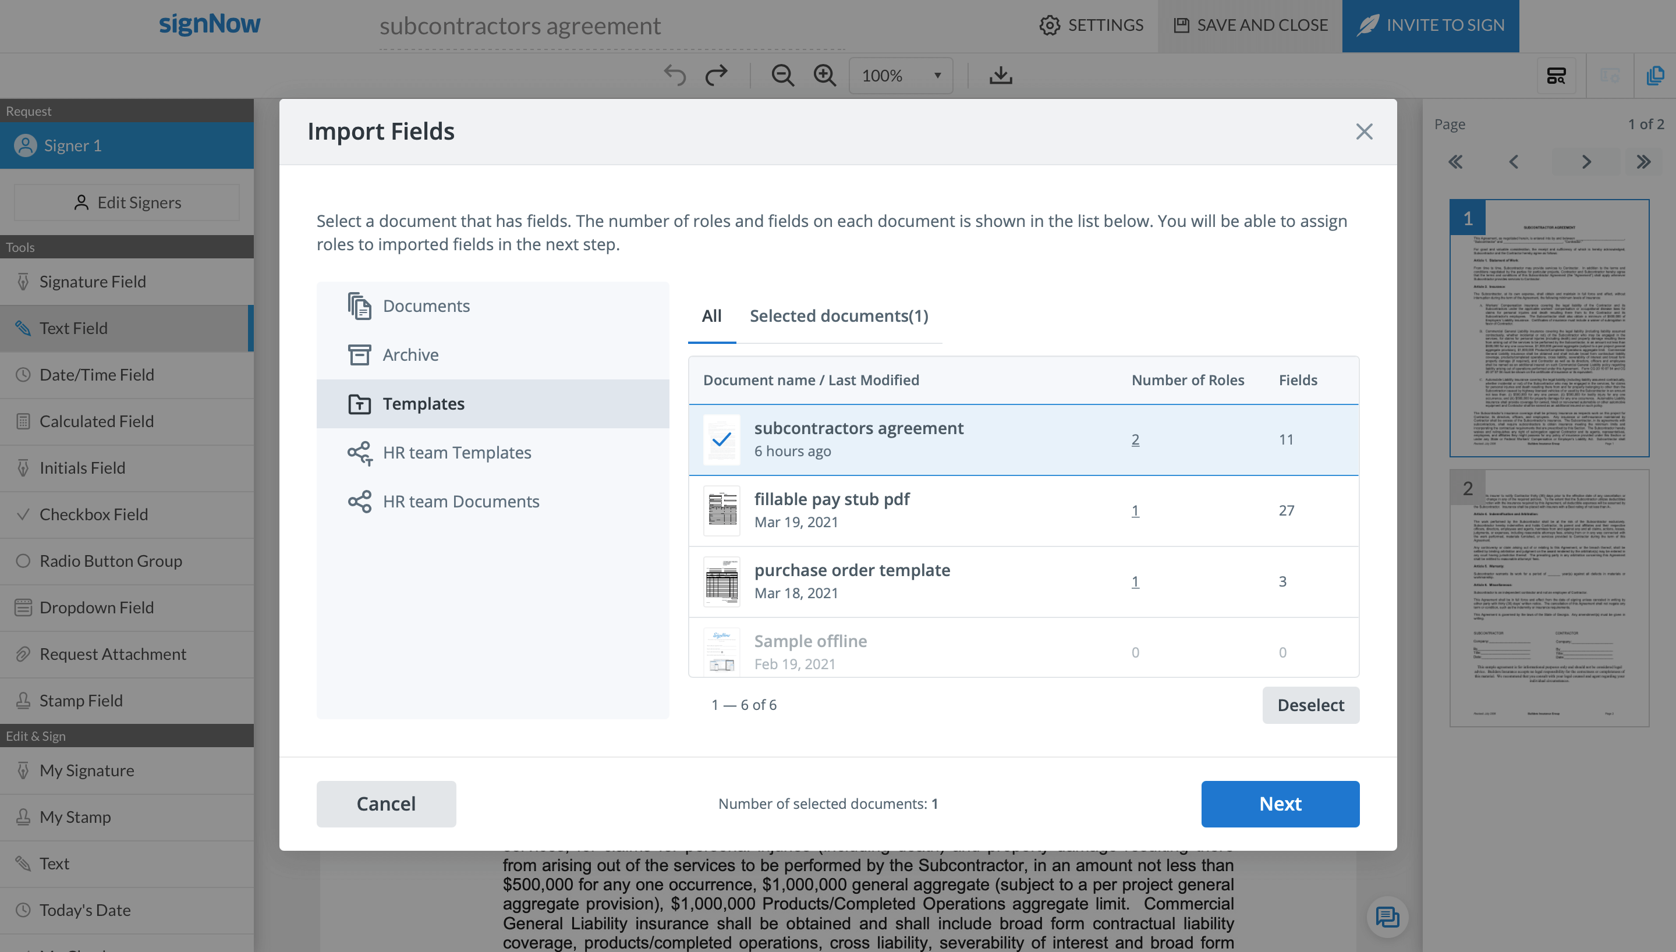The width and height of the screenshot is (1676, 952).
Task: Select the purchase order template thumbnail checkbox
Action: coord(721,581)
